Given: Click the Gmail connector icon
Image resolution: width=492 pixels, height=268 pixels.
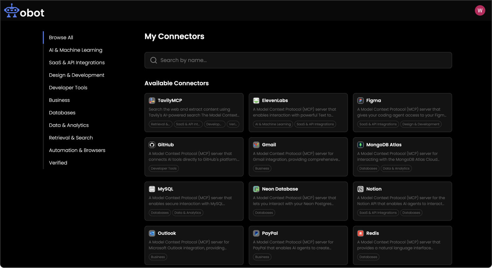Looking at the screenshot, I should [256, 145].
